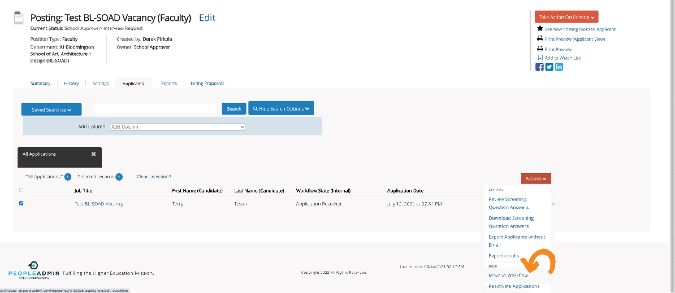The image size is (675, 293).
Task: Toggle the select-all checkbox in table header
Action: coord(21,190)
